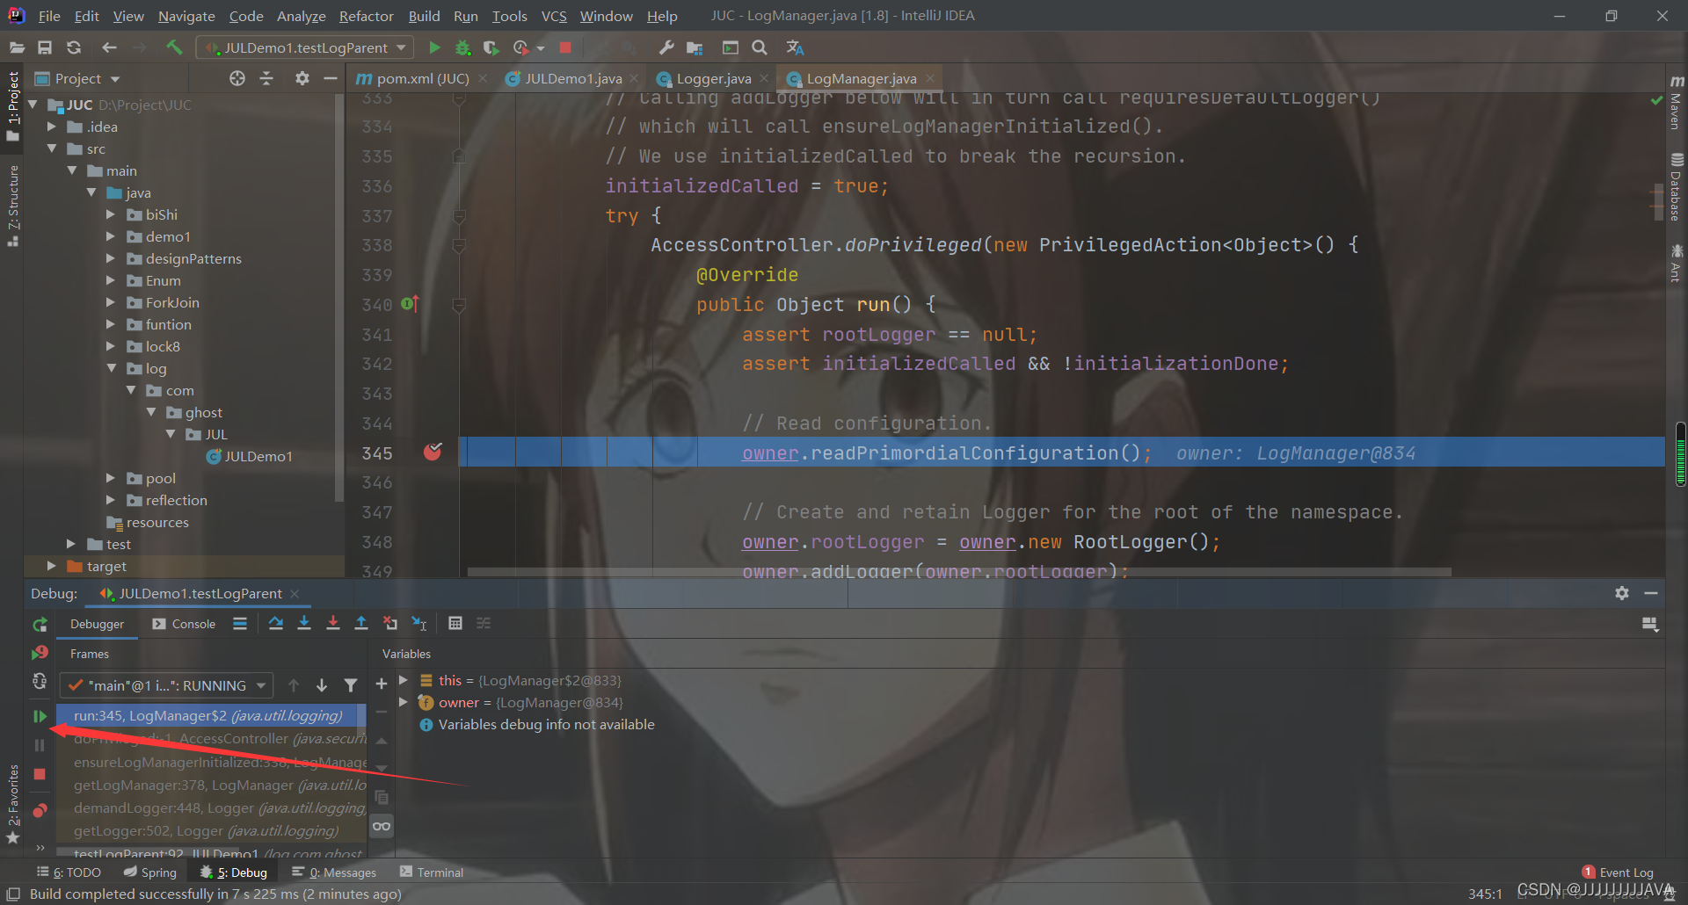Click the editor horizontal scrollbar
The height and width of the screenshot is (905, 1688).
959,571
